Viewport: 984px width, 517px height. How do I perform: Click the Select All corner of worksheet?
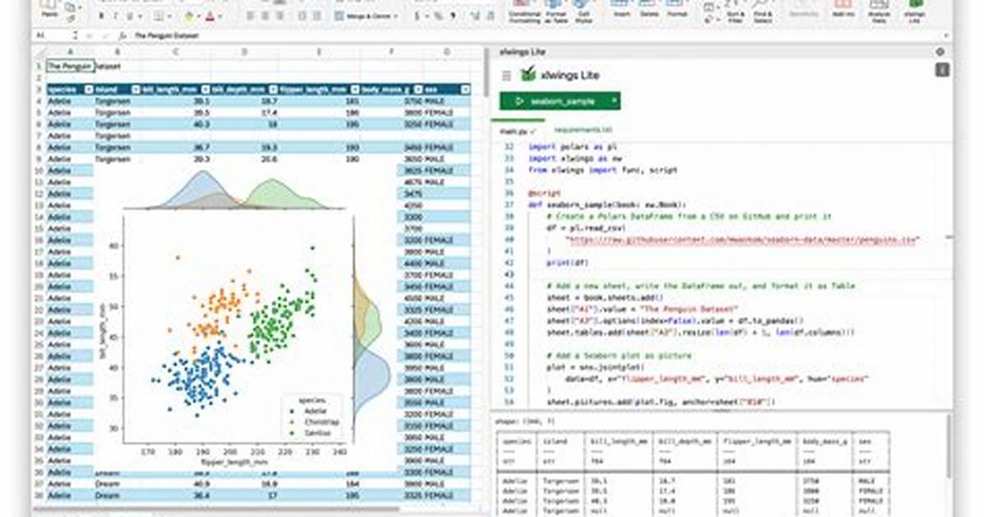(x=39, y=52)
